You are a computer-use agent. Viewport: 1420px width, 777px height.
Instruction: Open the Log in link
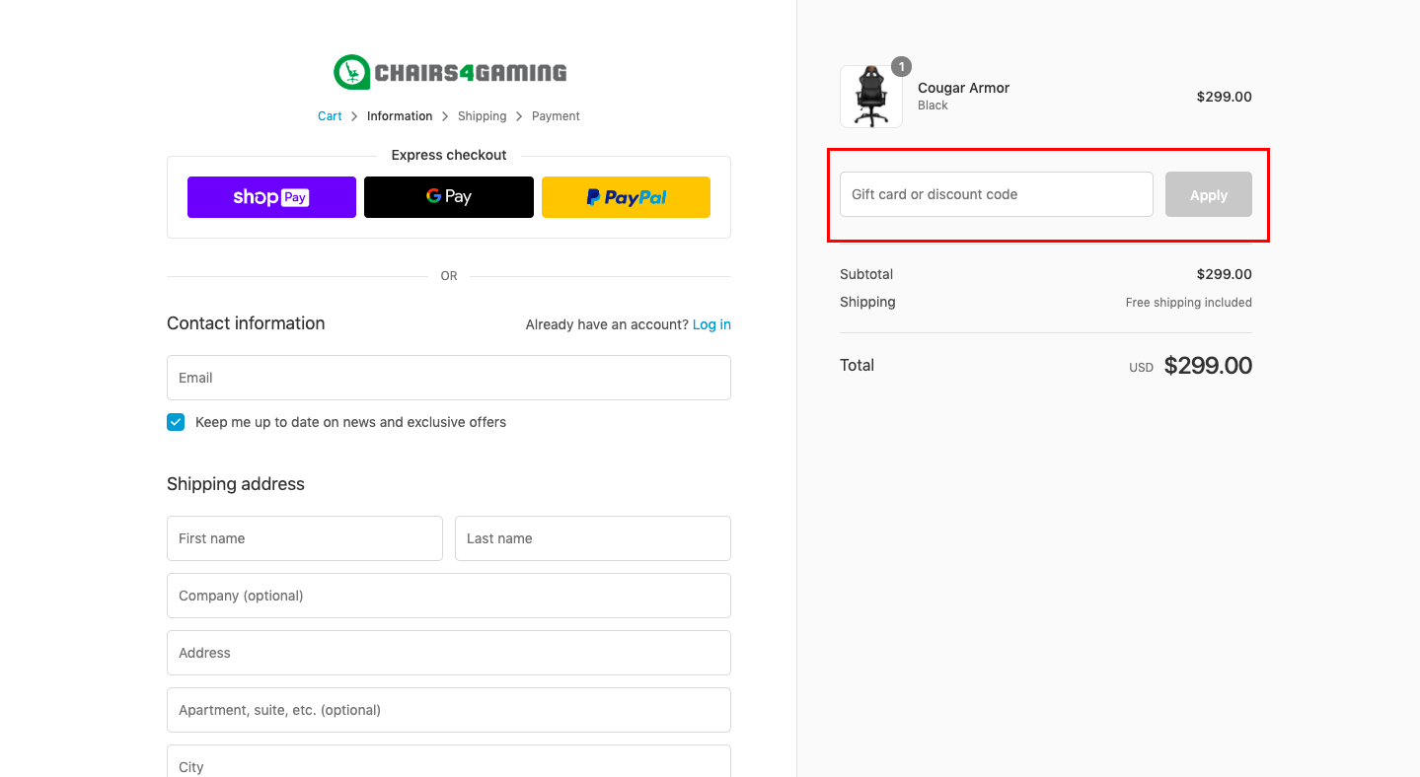pos(711,324)
